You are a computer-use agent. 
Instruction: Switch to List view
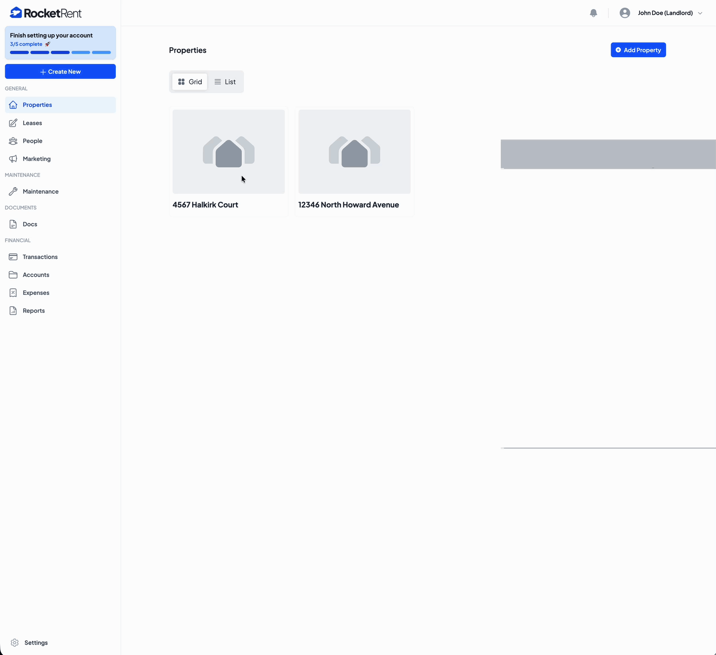click(x=225, y=82)
